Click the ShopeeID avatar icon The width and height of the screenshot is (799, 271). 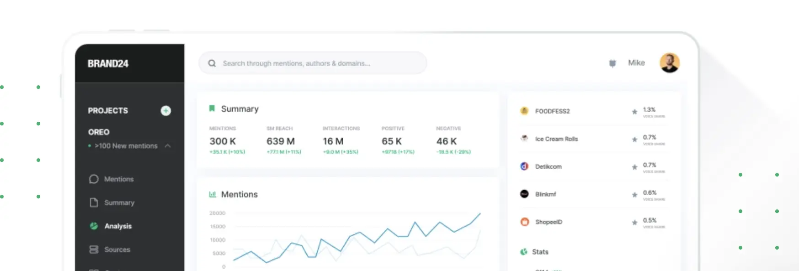coord(524,222)
